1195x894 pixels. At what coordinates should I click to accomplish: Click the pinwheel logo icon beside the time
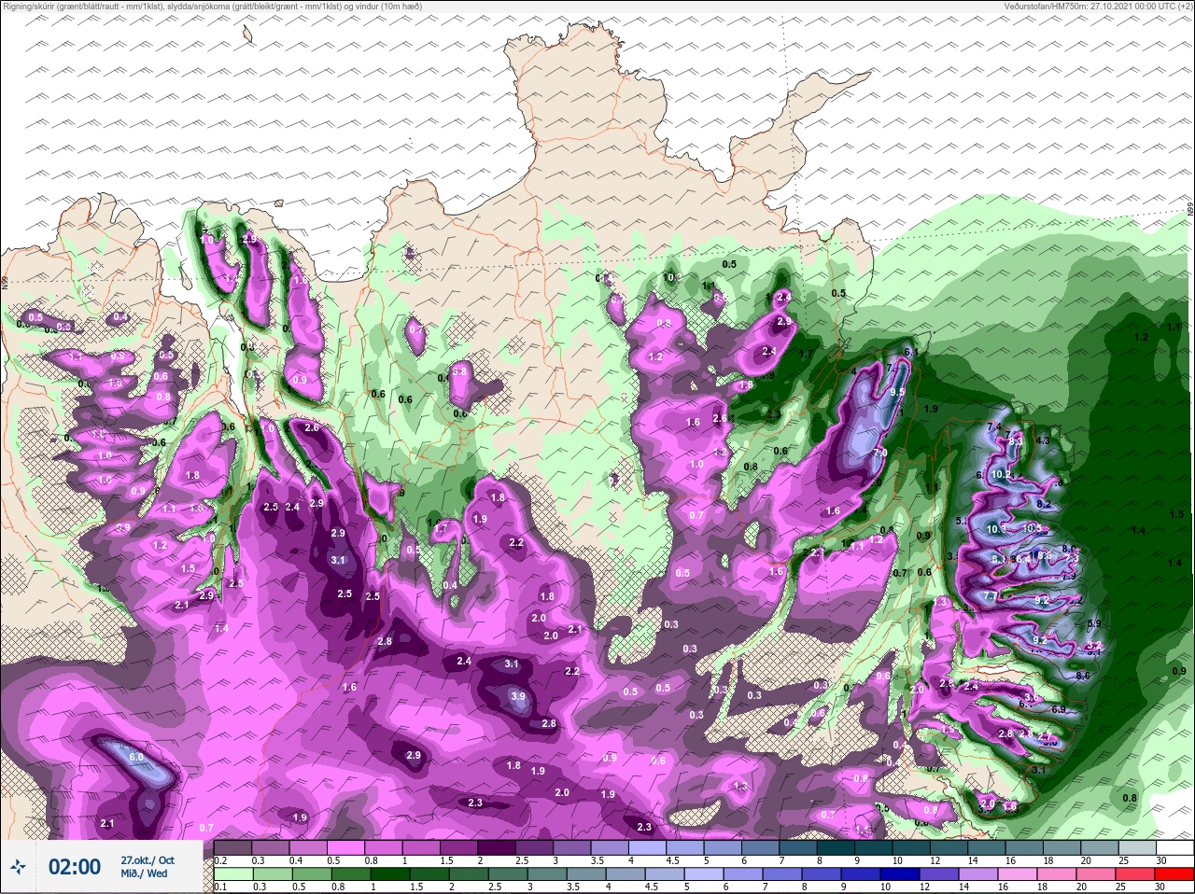tap(17, 868)
